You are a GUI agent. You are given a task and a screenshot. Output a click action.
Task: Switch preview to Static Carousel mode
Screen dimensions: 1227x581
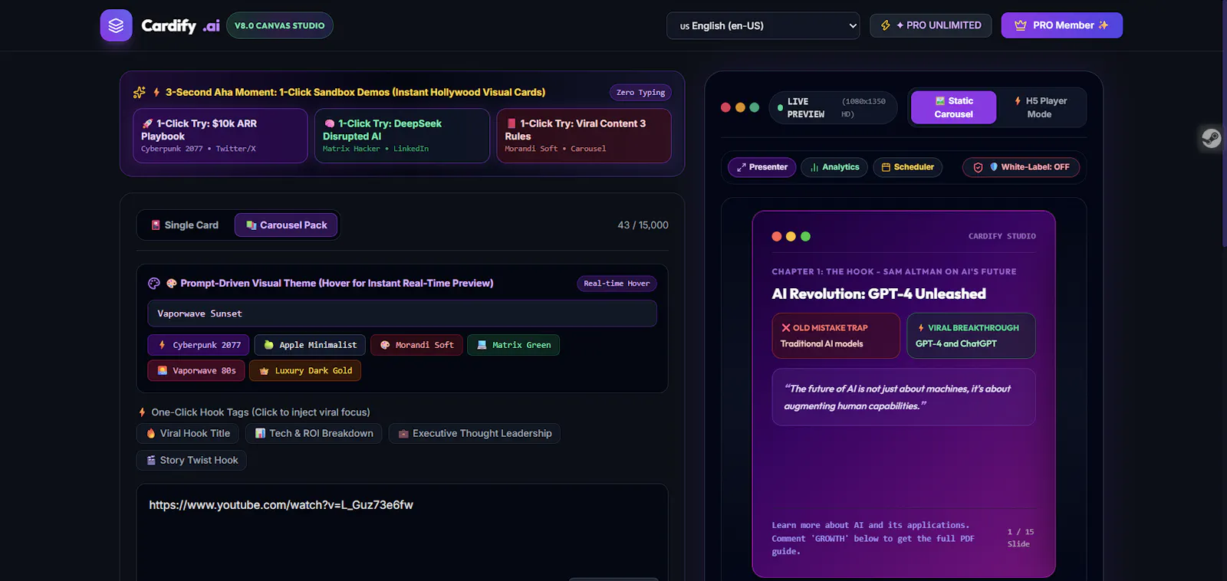coord(953,107)
